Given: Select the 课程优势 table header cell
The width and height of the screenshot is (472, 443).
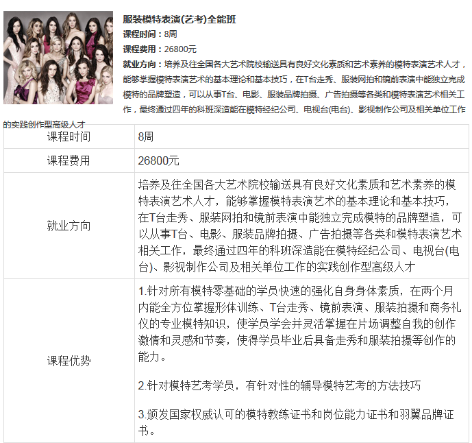Looking at the screenshot, I should pyautogui.click(x=69, y=361).
